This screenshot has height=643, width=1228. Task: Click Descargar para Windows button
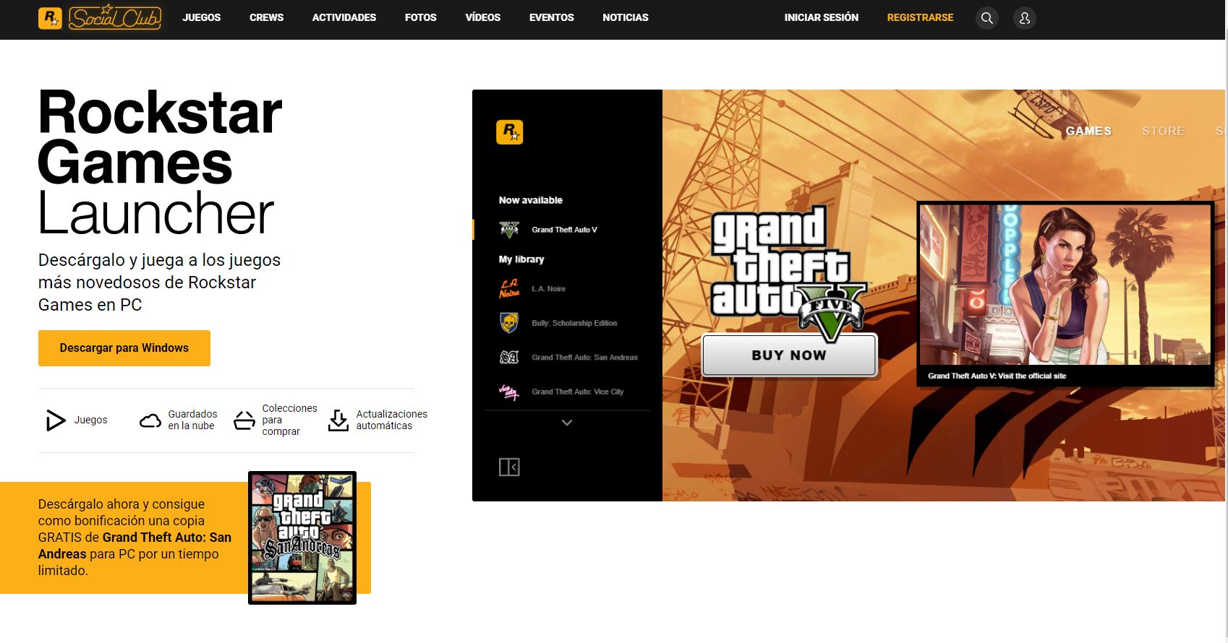pos(124,348)
